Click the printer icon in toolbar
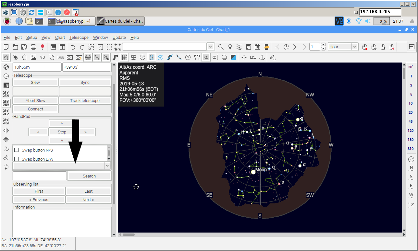 click(x=33, y=47)
